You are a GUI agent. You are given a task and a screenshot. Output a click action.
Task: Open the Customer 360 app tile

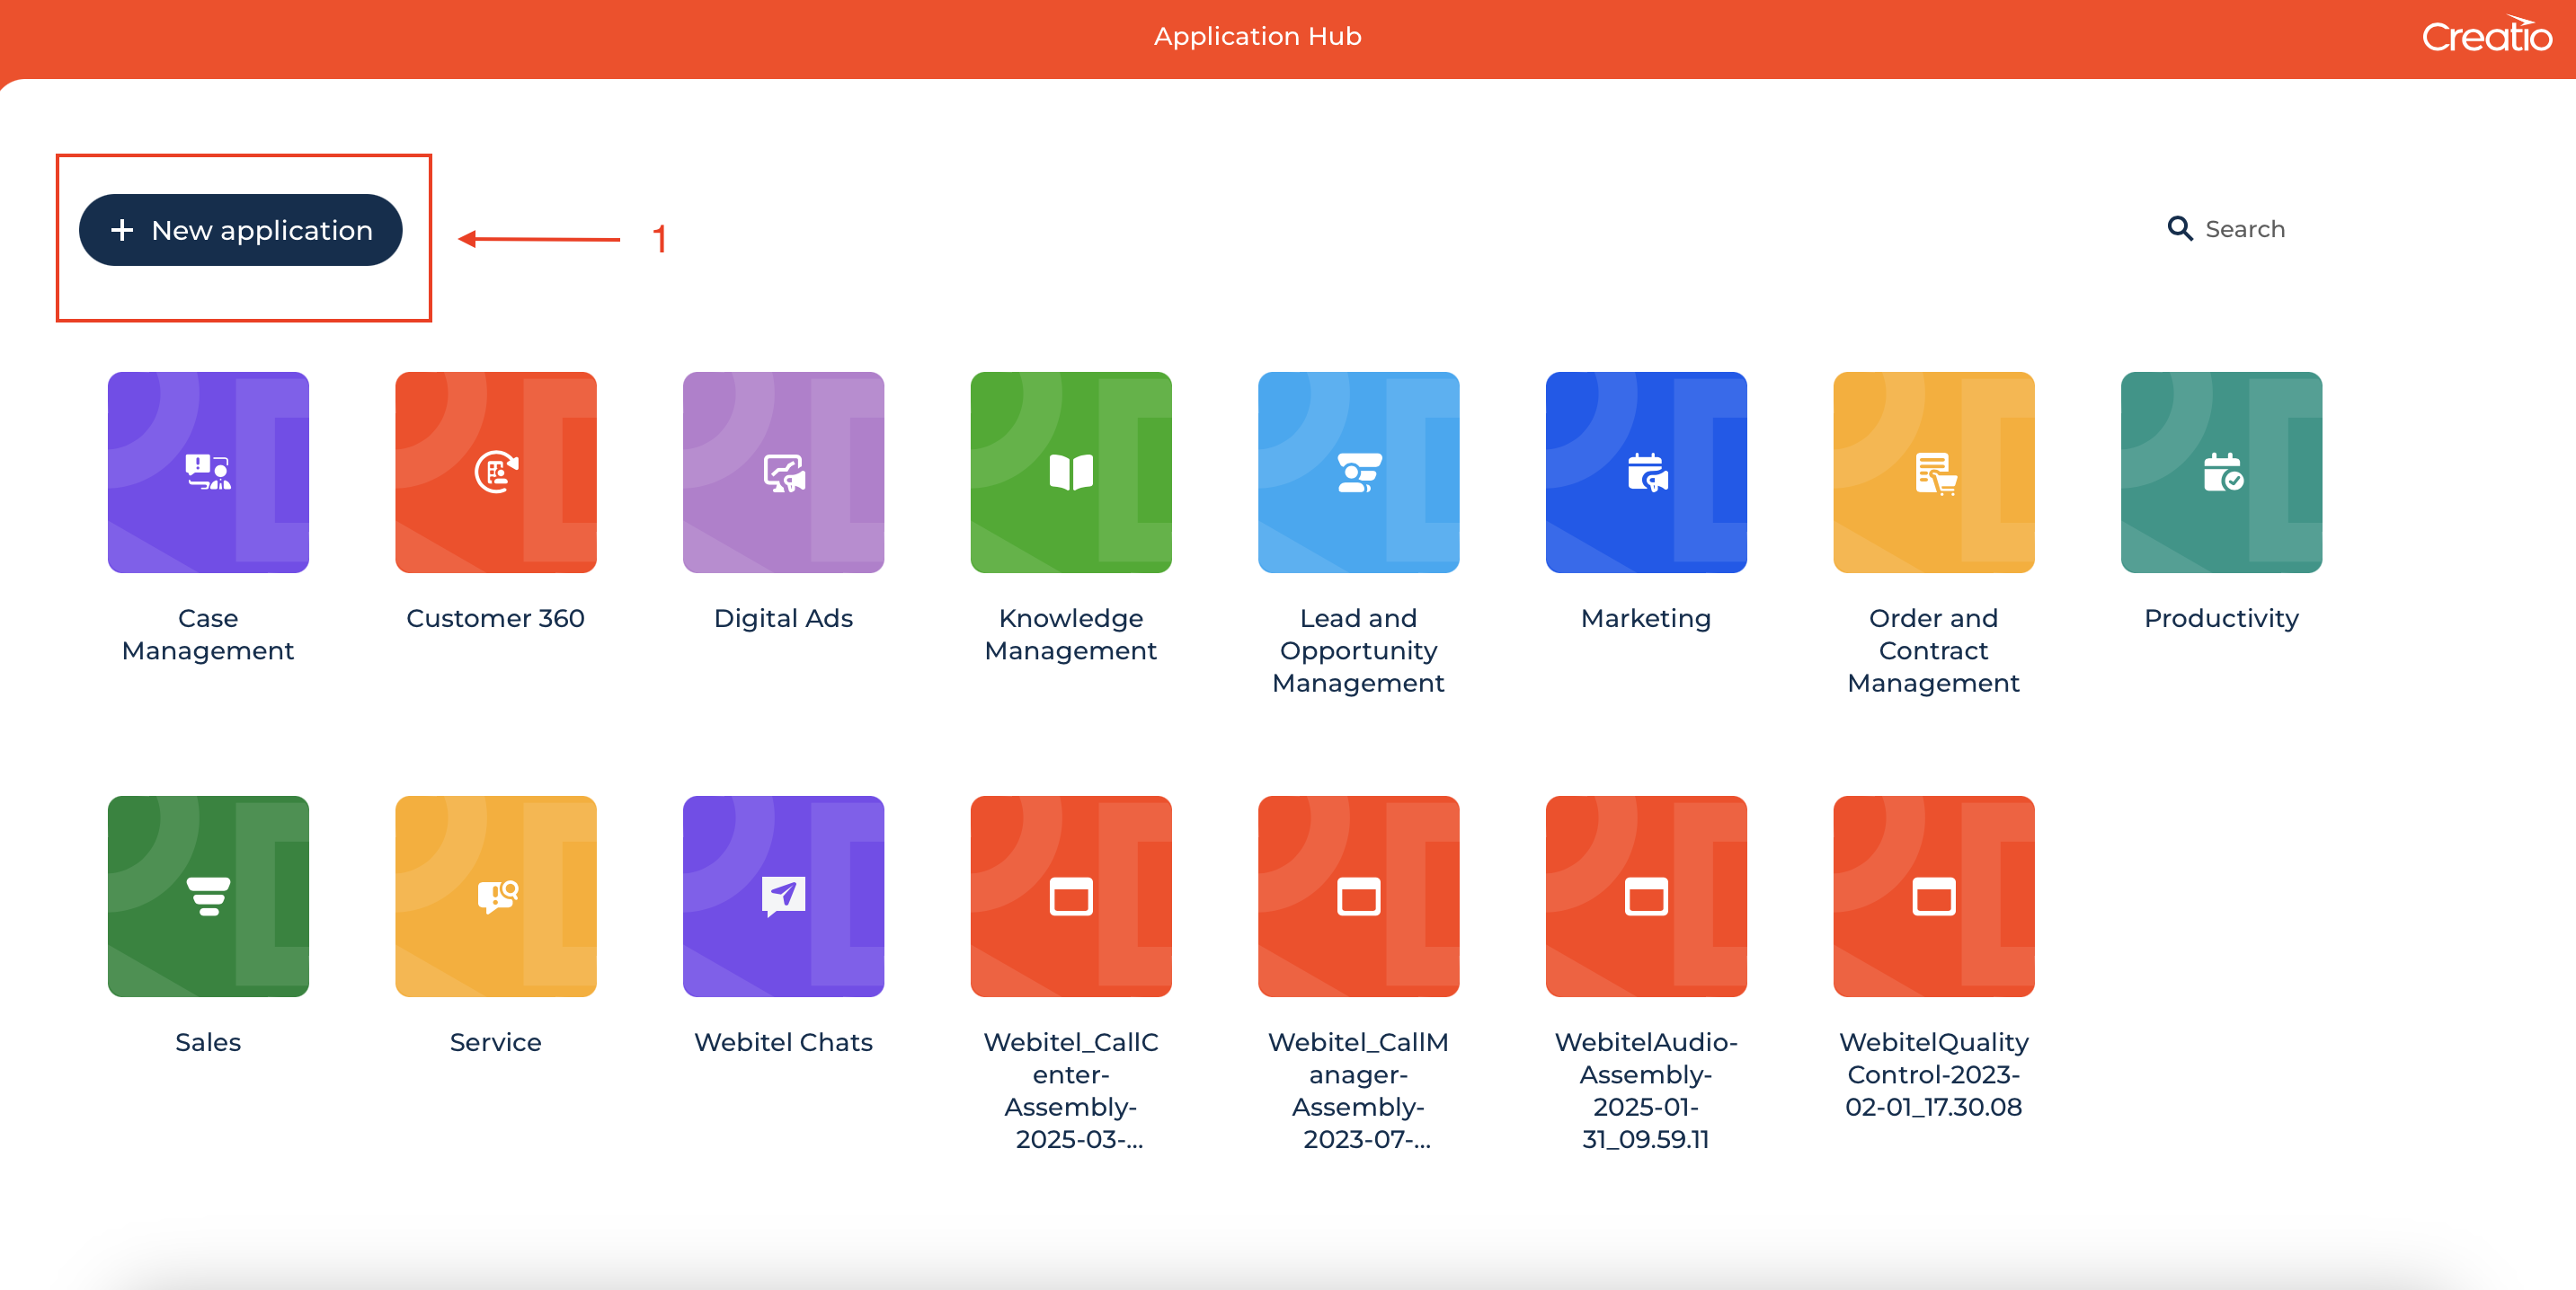[x=496, y=472]
